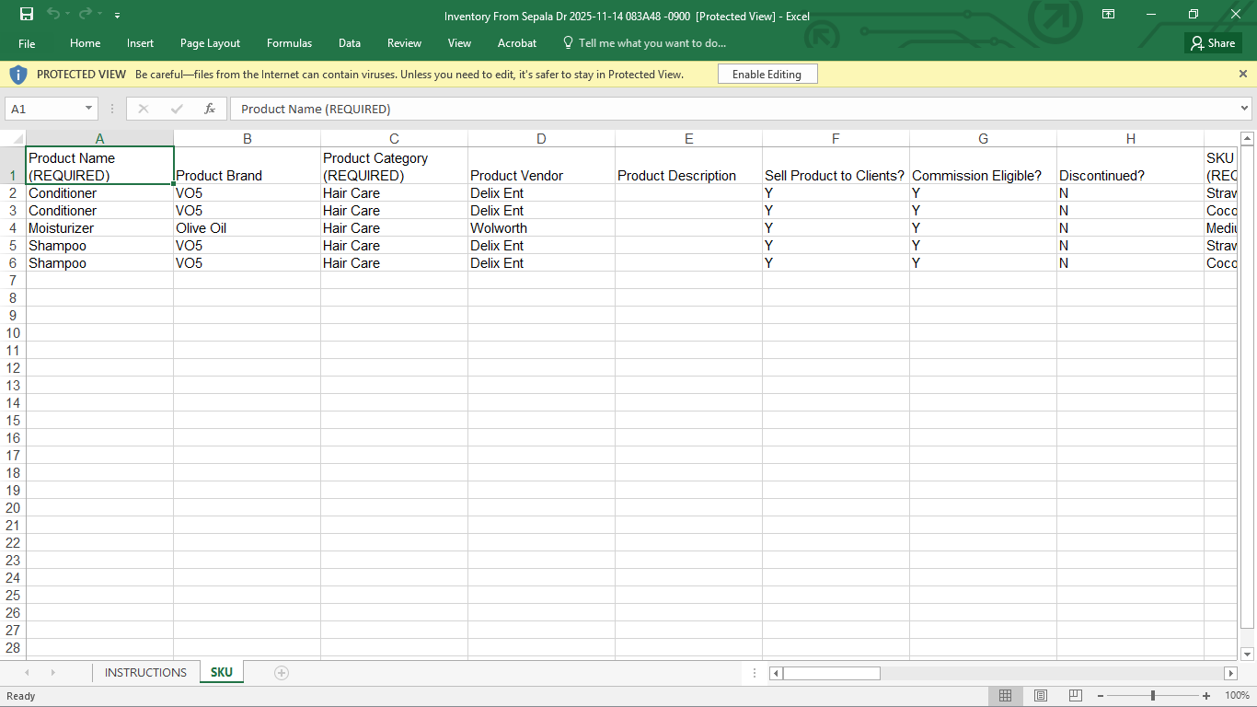
Task: Click horizontal scrollbar right arrow
Action: pos(1230,674)
